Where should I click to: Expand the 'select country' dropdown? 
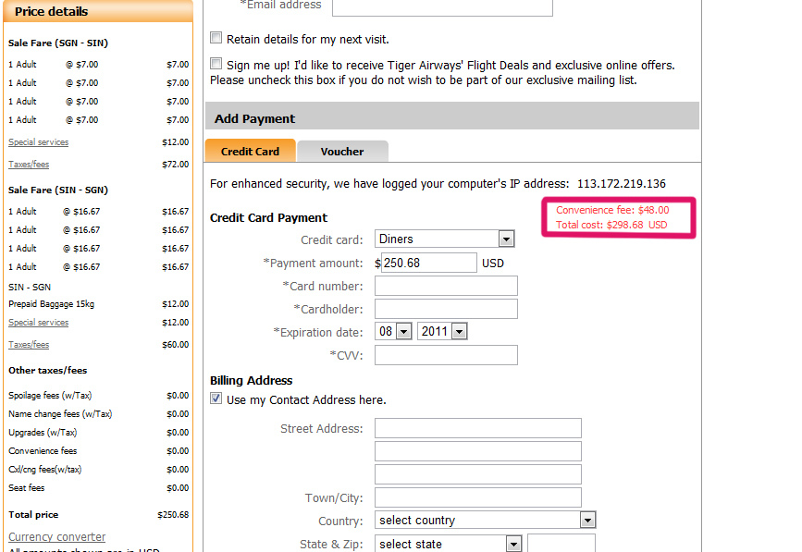point(486,521)
